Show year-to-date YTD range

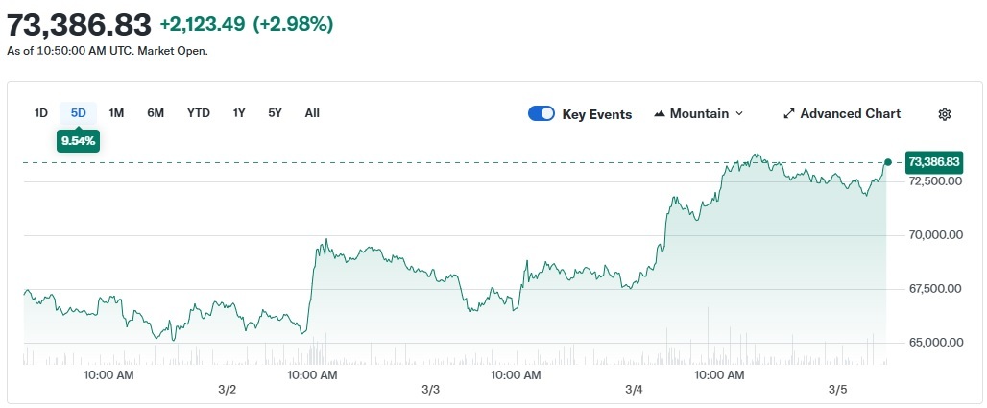[x=199, y=112]
